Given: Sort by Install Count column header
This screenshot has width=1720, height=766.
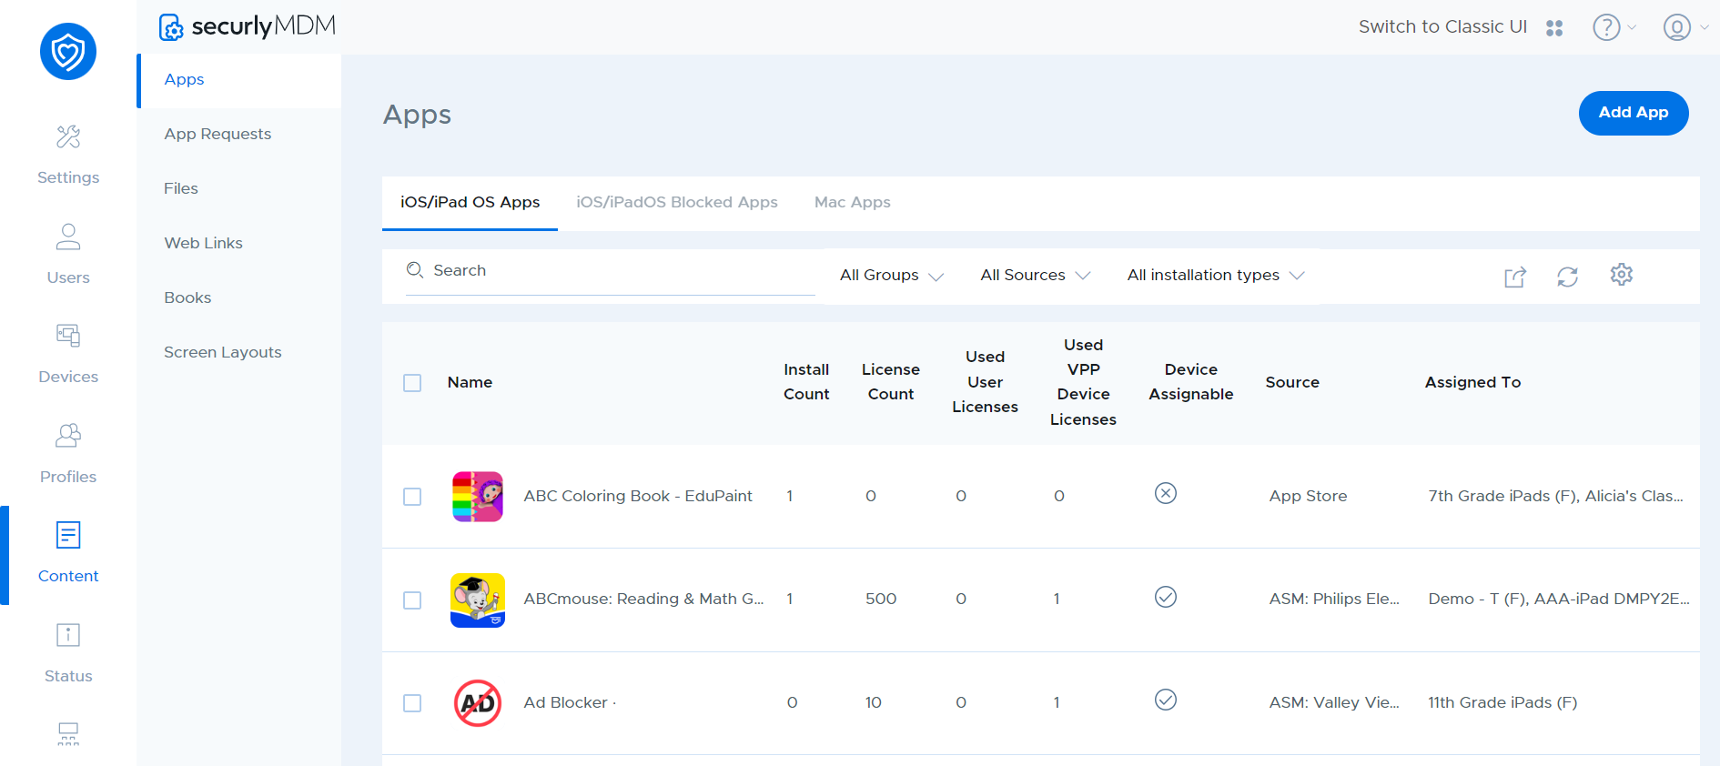Looking at the screenshot, I should pyautogui.click(x=806, y=382).
